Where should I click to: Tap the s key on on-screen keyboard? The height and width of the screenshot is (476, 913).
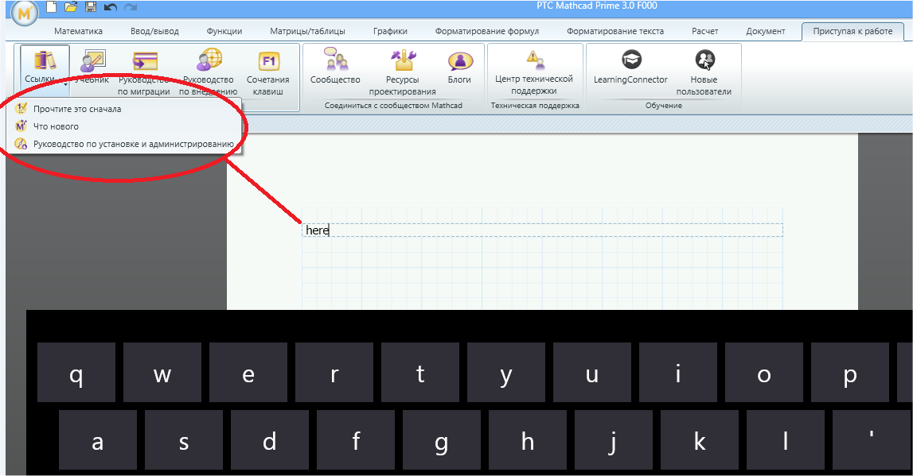183,440
